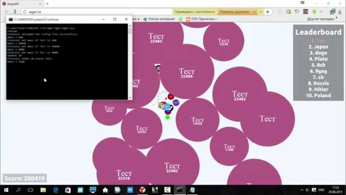
Task: Open the 'Нигма-интернет' bookmark
Action: 159,19
